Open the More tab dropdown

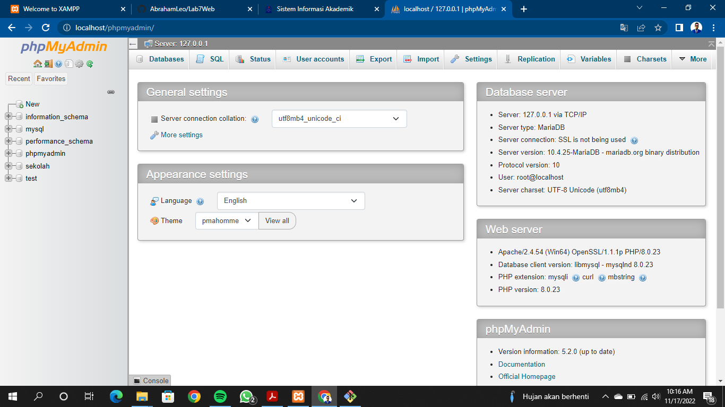[x=693, y=59]
